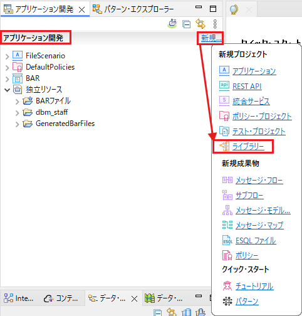Screen dimensions: 302x316
Task: Click the ESQL ファイル icon
Action: tap(227, 240)
